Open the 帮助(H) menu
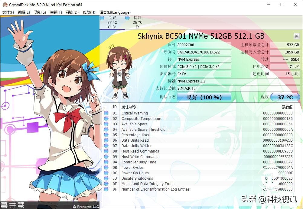The image size is (303, 209). (89, 12)
